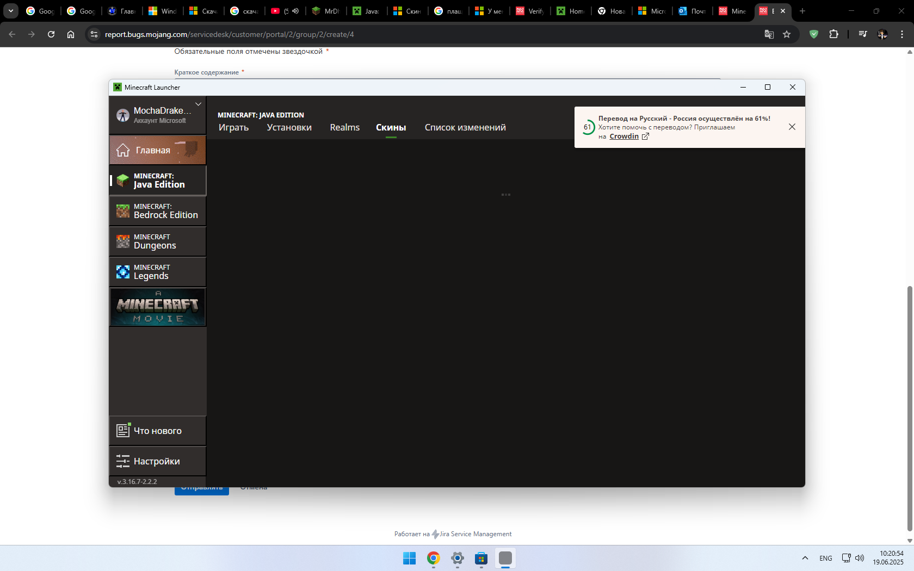Open Chrome extensions puzzle icon
This screenshot has width=914, height=571.
pyautogui.click(x=833, y=34)
